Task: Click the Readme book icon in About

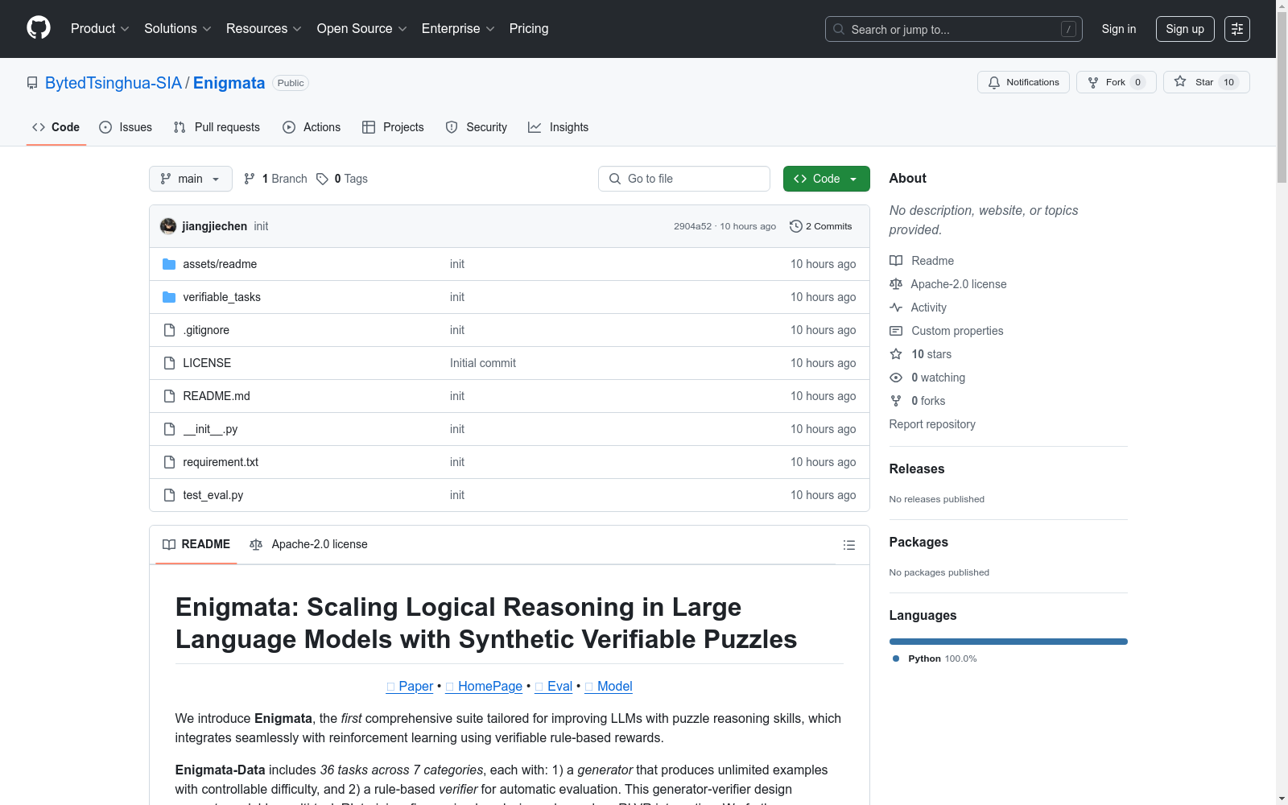Action: pos(896,261)
